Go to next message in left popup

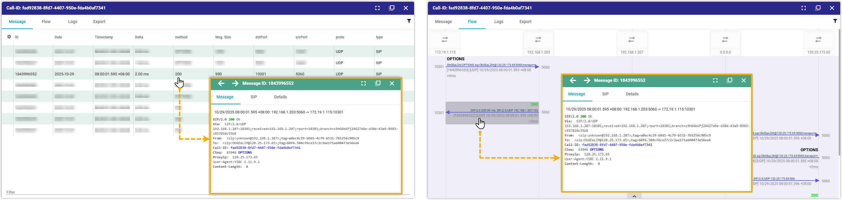pyautogui.click(x=235, y=83)
